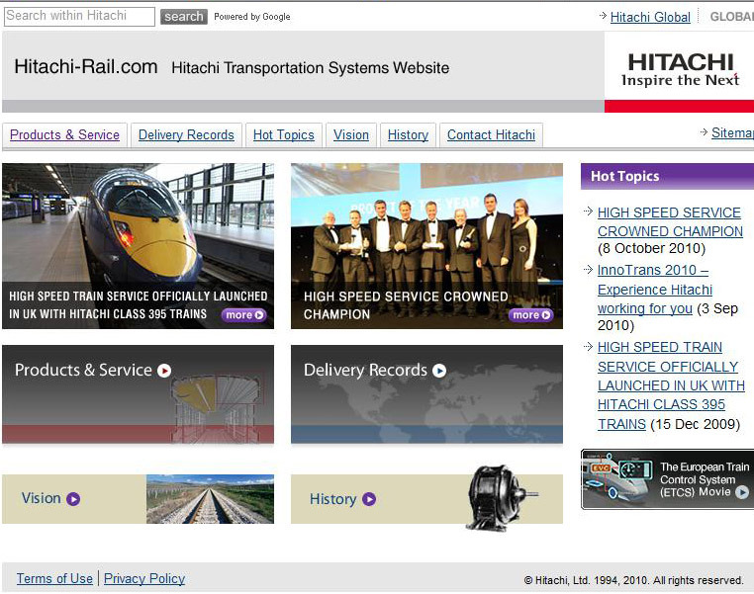The width and height of the screenshot is (754, 594).
Task: Open the History navigation tab
Action: 408,135
